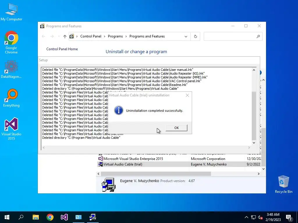
Task: Show hidden system tray icons
Action: point(246,217)
